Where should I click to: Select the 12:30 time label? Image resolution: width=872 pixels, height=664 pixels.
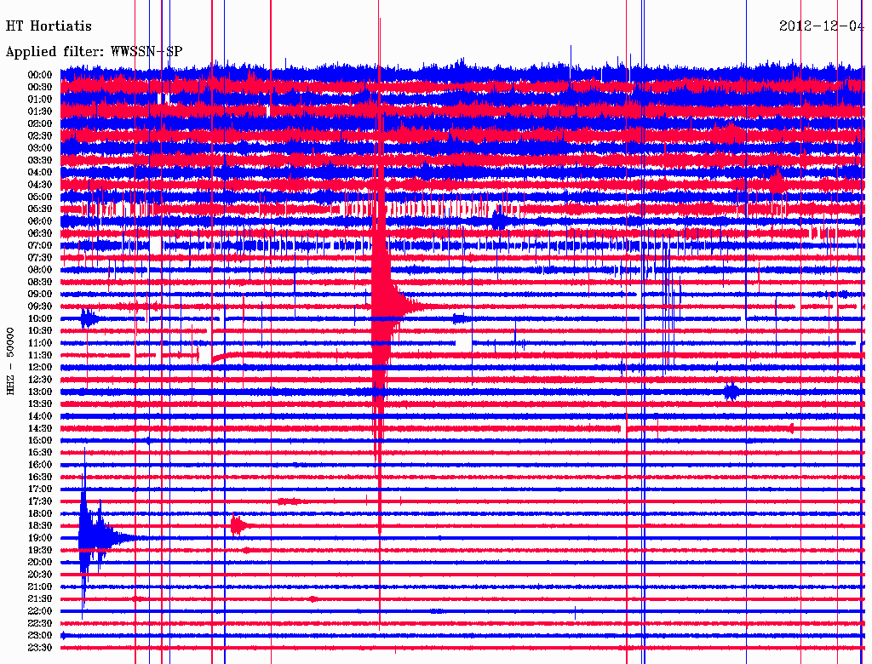[40, 380]
